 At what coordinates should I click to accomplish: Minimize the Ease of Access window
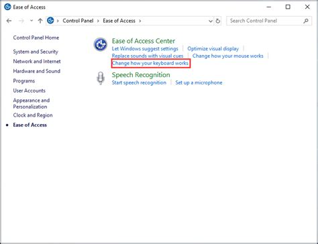click(x=269, y=7)
